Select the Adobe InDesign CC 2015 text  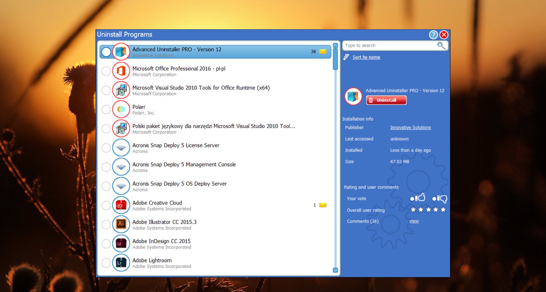(x=162, y=241)
